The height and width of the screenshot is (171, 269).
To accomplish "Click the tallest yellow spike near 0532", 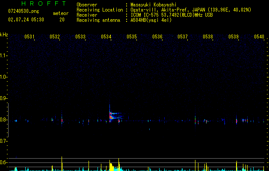I will coord(62,164).
